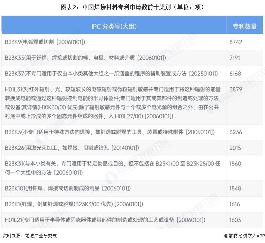Click the B23K31 row description
265x243 pixels.
113,168
